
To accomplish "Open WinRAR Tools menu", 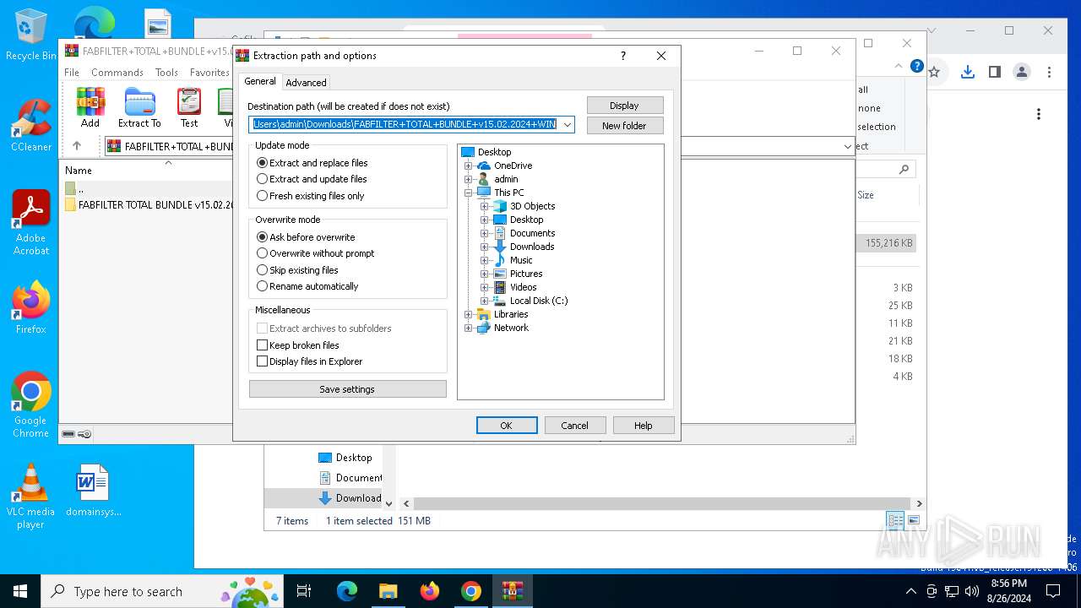I will pos(166,73).
